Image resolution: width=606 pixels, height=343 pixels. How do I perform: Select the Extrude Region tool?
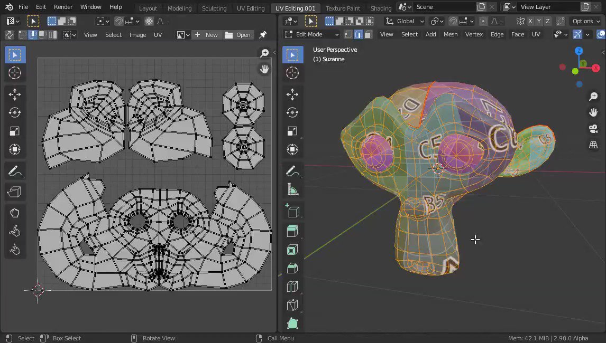point(292,231)
